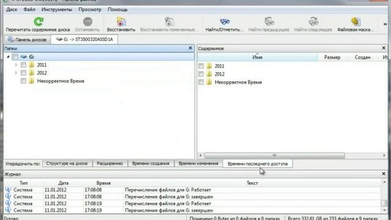Click the Найти следующее icon

pos(313,21)
